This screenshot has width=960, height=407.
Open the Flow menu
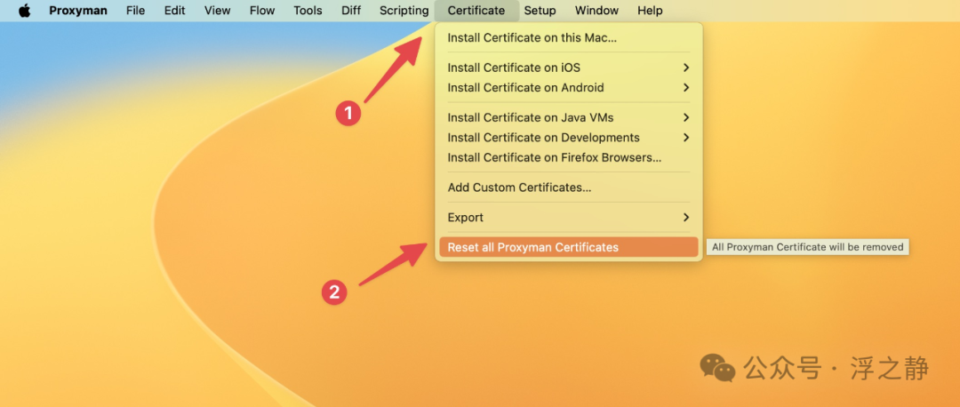pyautogui.click(x=262, y=11)
